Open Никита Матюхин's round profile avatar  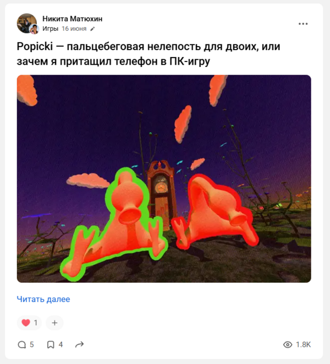coord(26,23)
